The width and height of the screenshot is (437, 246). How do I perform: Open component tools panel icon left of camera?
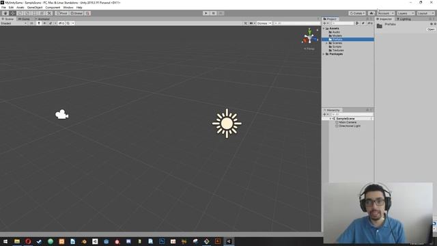point(246,23)
